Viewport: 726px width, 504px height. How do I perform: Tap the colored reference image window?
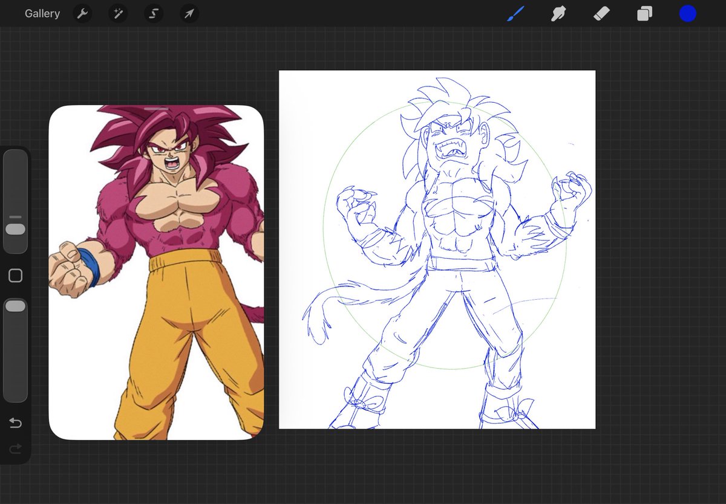pyautogui.click(x=156, y=272)
